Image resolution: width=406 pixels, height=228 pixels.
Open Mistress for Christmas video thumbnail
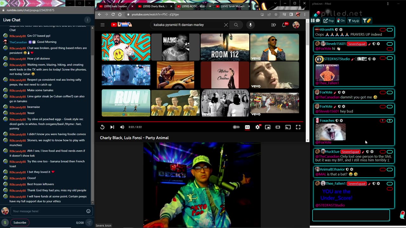(x=225, y=75)
